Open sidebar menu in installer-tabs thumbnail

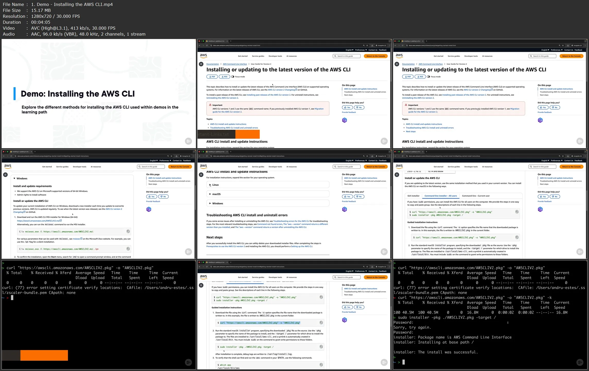pos(397,175)
